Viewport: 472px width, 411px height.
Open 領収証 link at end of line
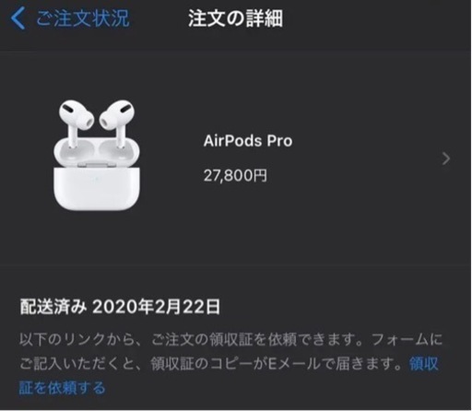click(x=424, y=364)
